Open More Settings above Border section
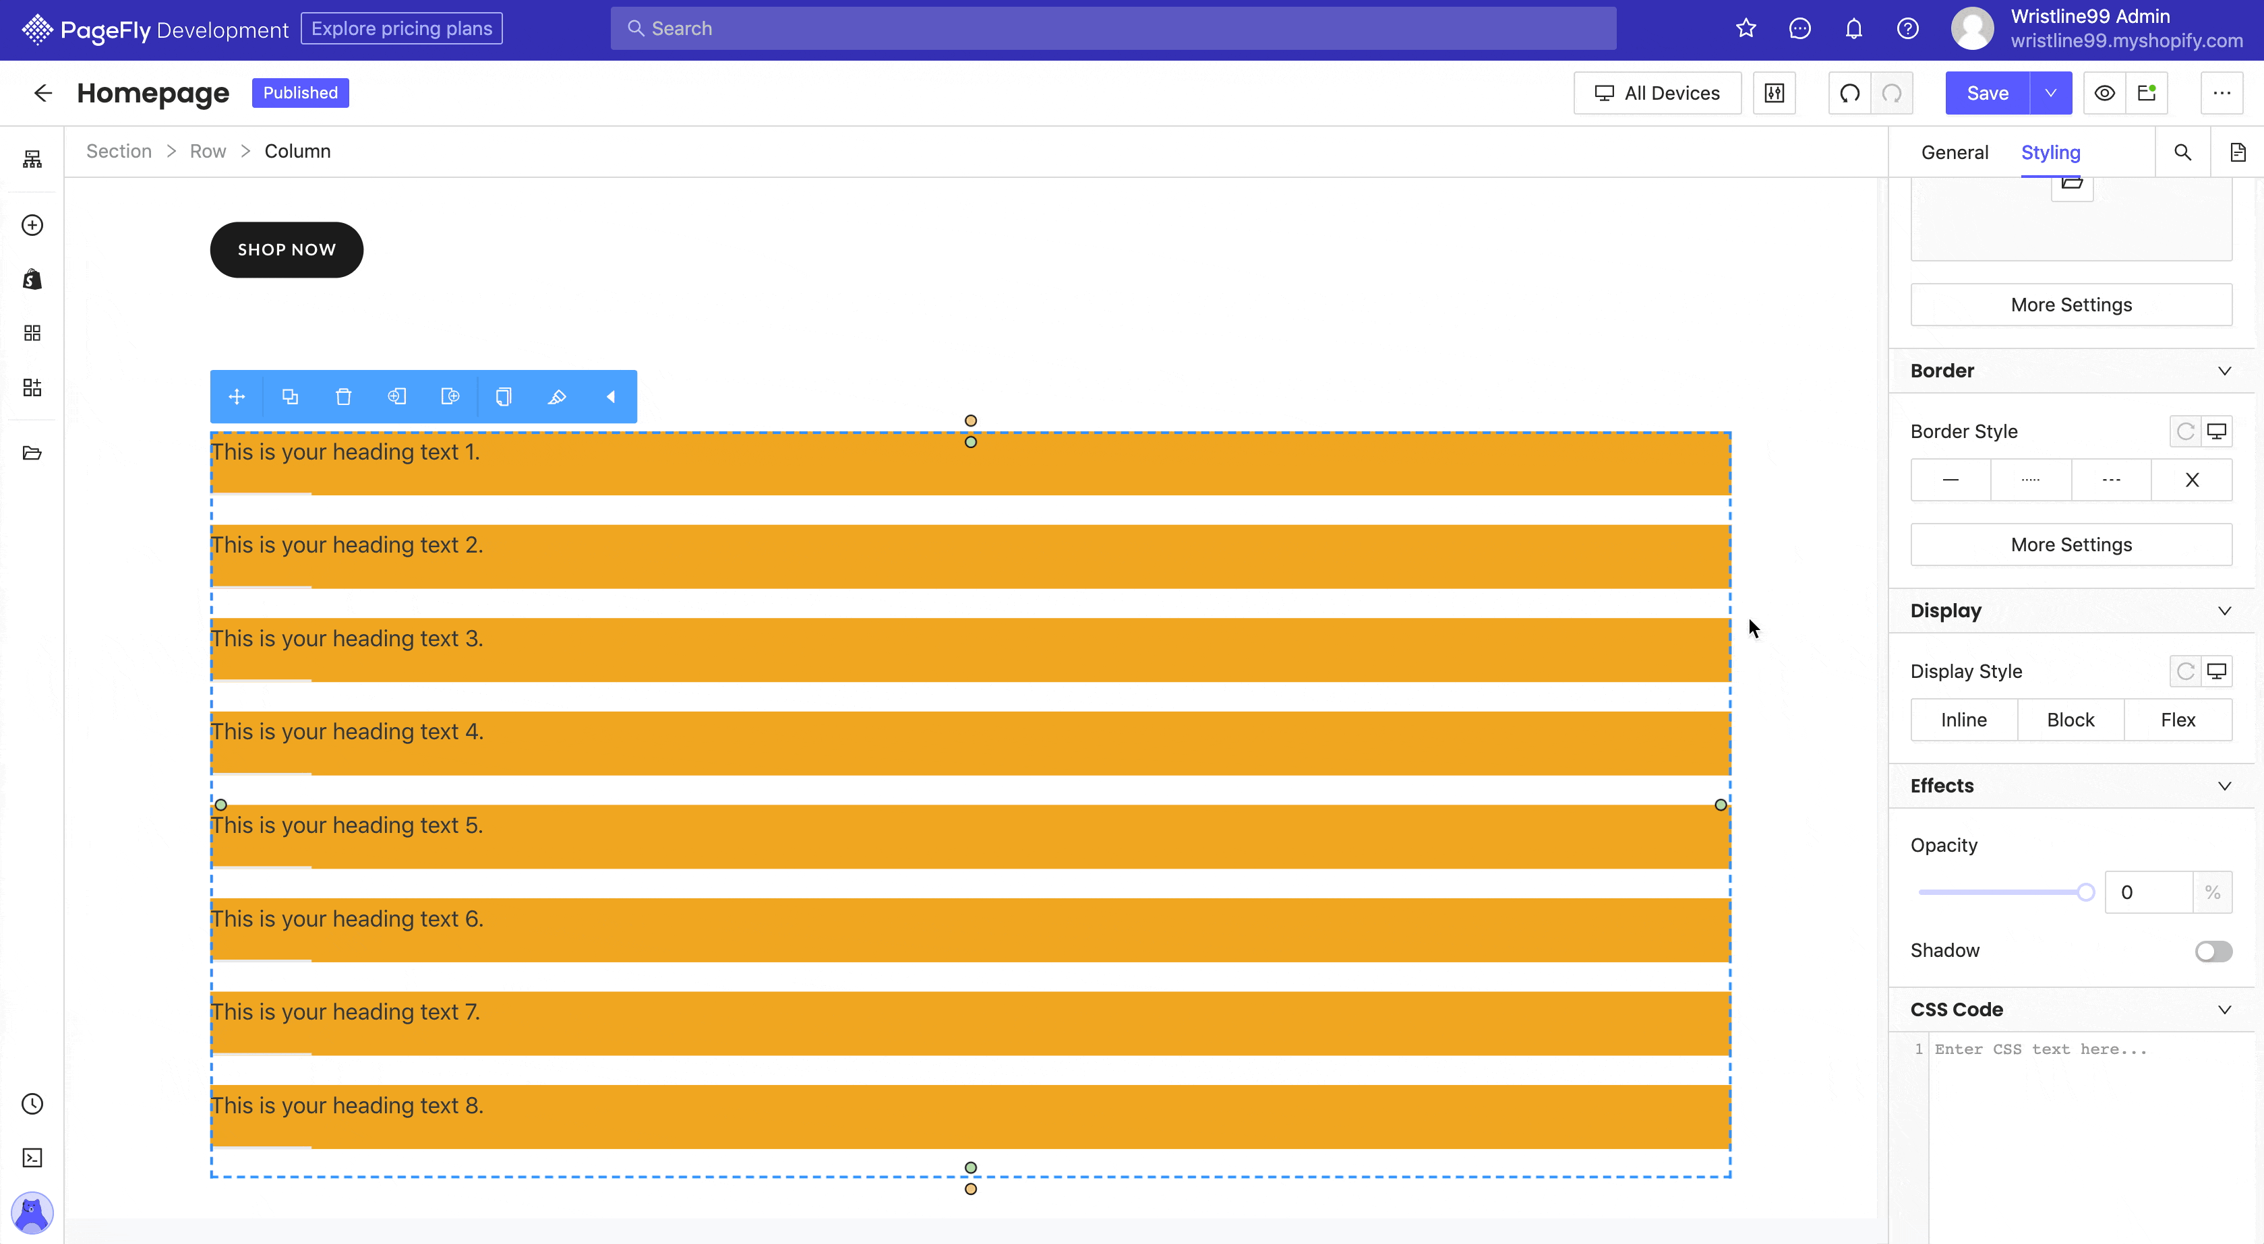Image resolution: width=2264 pixels, height=1244 pixels. click(2072, 305)
